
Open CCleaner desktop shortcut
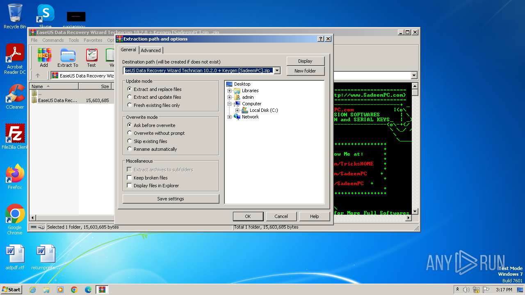coord(15,97)
